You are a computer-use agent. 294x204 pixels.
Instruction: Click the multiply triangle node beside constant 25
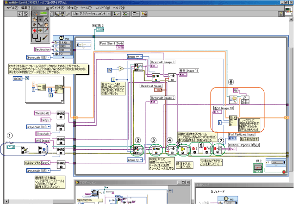pyautogui.click(x=121, y=68)
